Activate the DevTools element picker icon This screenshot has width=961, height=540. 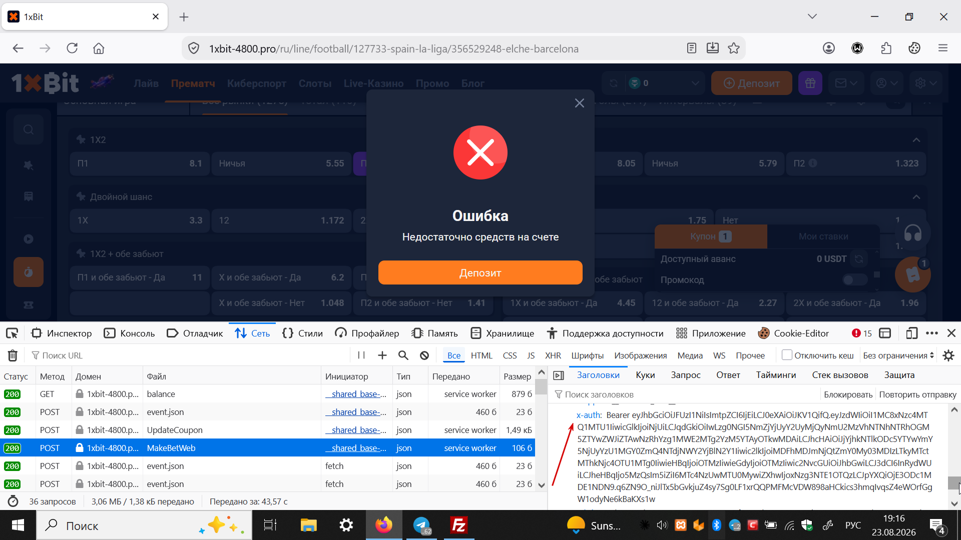click(12, 333)
